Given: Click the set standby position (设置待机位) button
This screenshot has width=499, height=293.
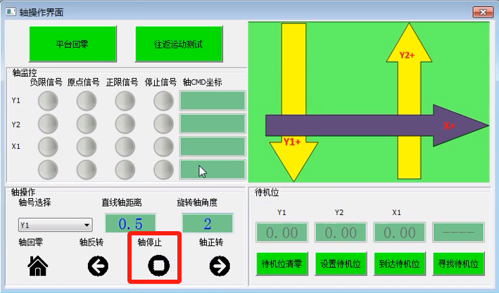Looking at the screenshot, I should (x=341, y=264).
